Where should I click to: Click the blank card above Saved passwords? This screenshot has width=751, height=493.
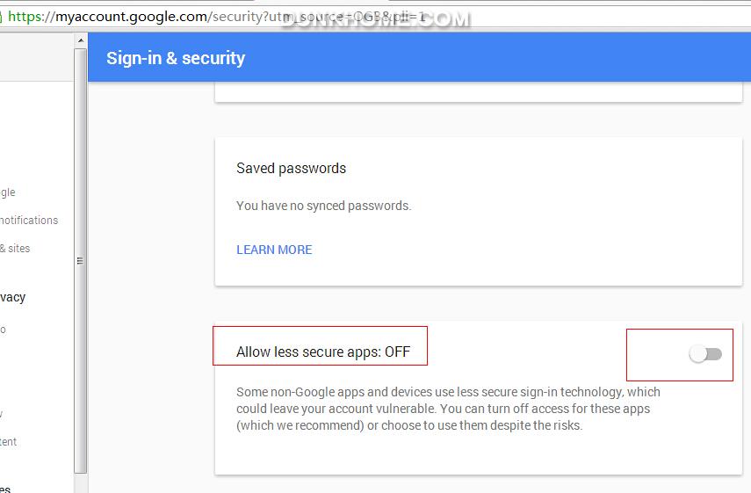(479, 92)
